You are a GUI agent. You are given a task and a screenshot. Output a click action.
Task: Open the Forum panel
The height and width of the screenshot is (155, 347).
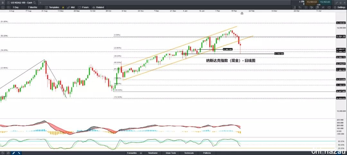tap(84, 7)
